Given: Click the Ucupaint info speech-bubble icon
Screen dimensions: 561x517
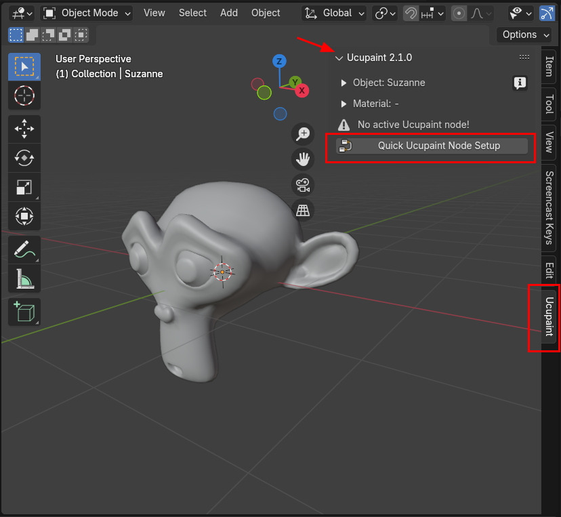Looking at the screenshot, I should coord(520,83).
